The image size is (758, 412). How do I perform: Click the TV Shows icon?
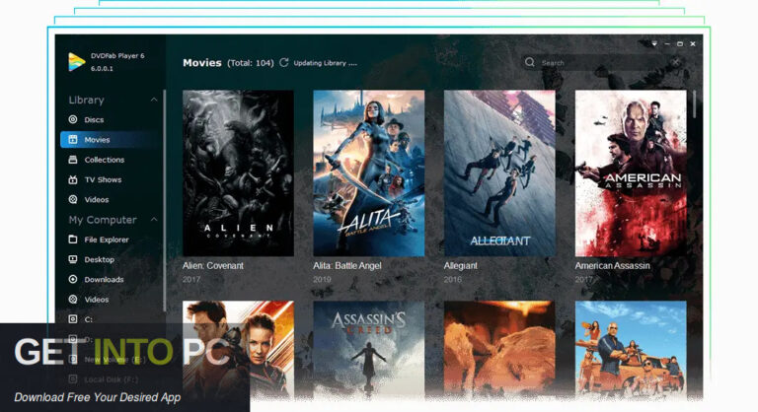73,179
